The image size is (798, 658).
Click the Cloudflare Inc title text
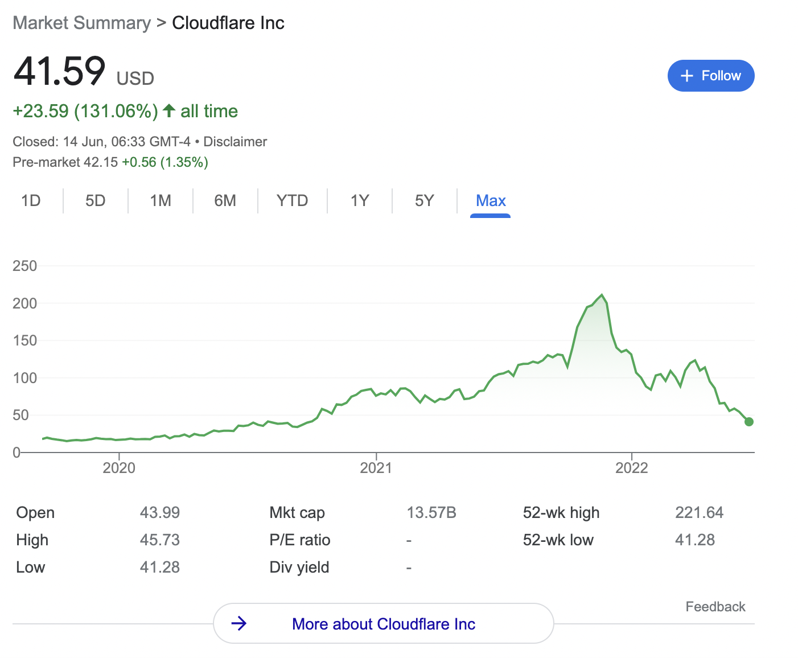[228, 23]
